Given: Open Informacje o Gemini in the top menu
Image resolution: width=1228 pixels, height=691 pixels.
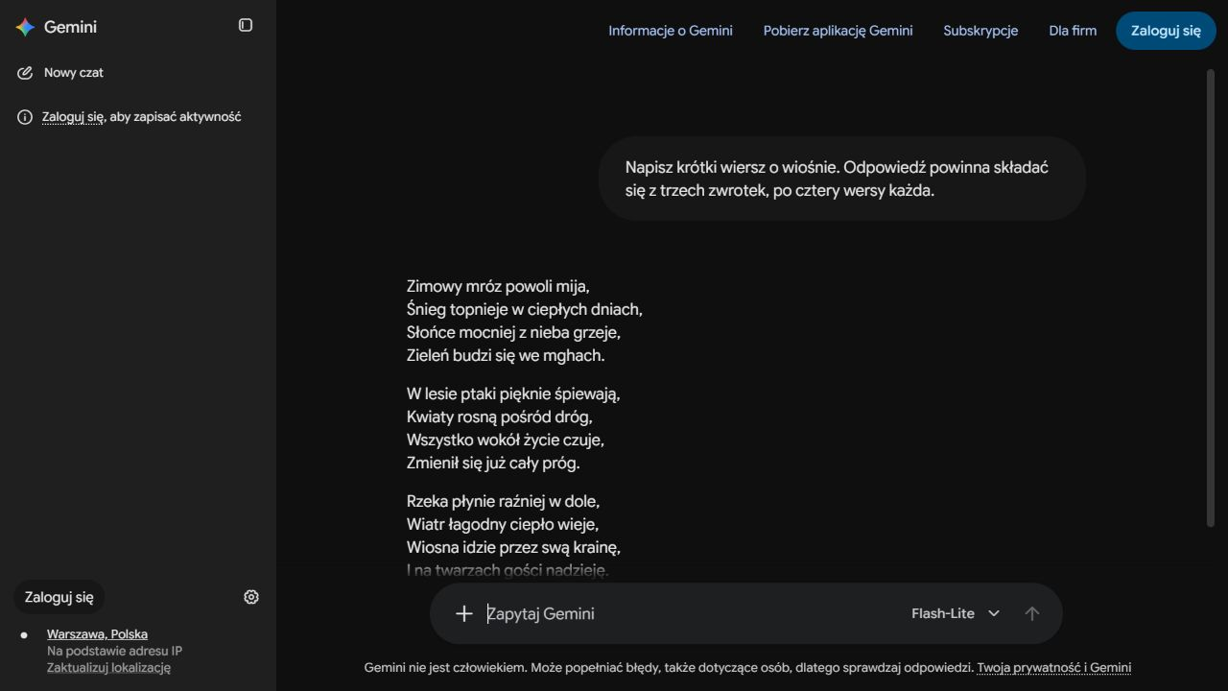Looking at the screenshot, I should pos(671,31).
